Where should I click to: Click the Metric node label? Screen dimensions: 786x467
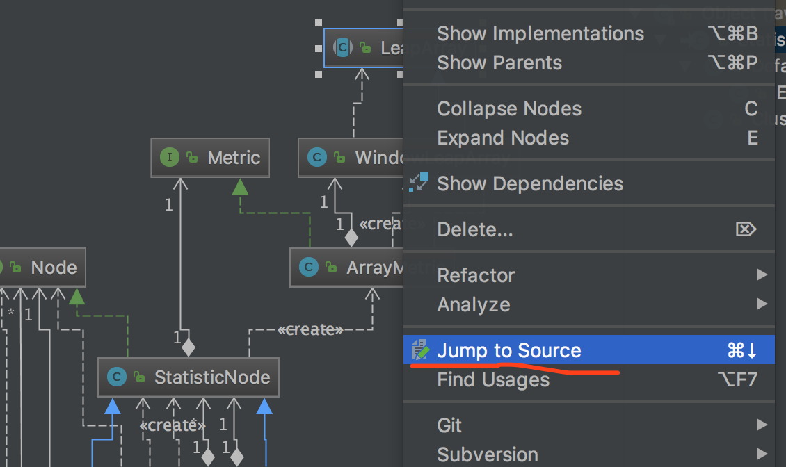point(234,158)
